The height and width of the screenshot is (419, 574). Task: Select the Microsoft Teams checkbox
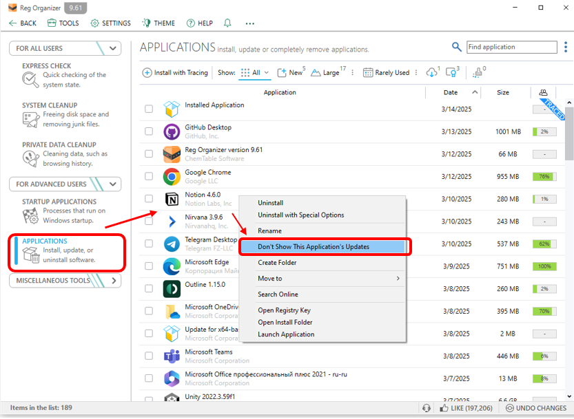click(x=149, y=356)
